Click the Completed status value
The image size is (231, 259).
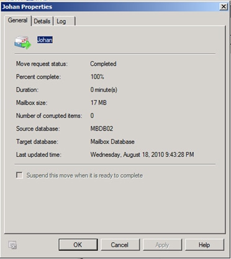[103, 64]
